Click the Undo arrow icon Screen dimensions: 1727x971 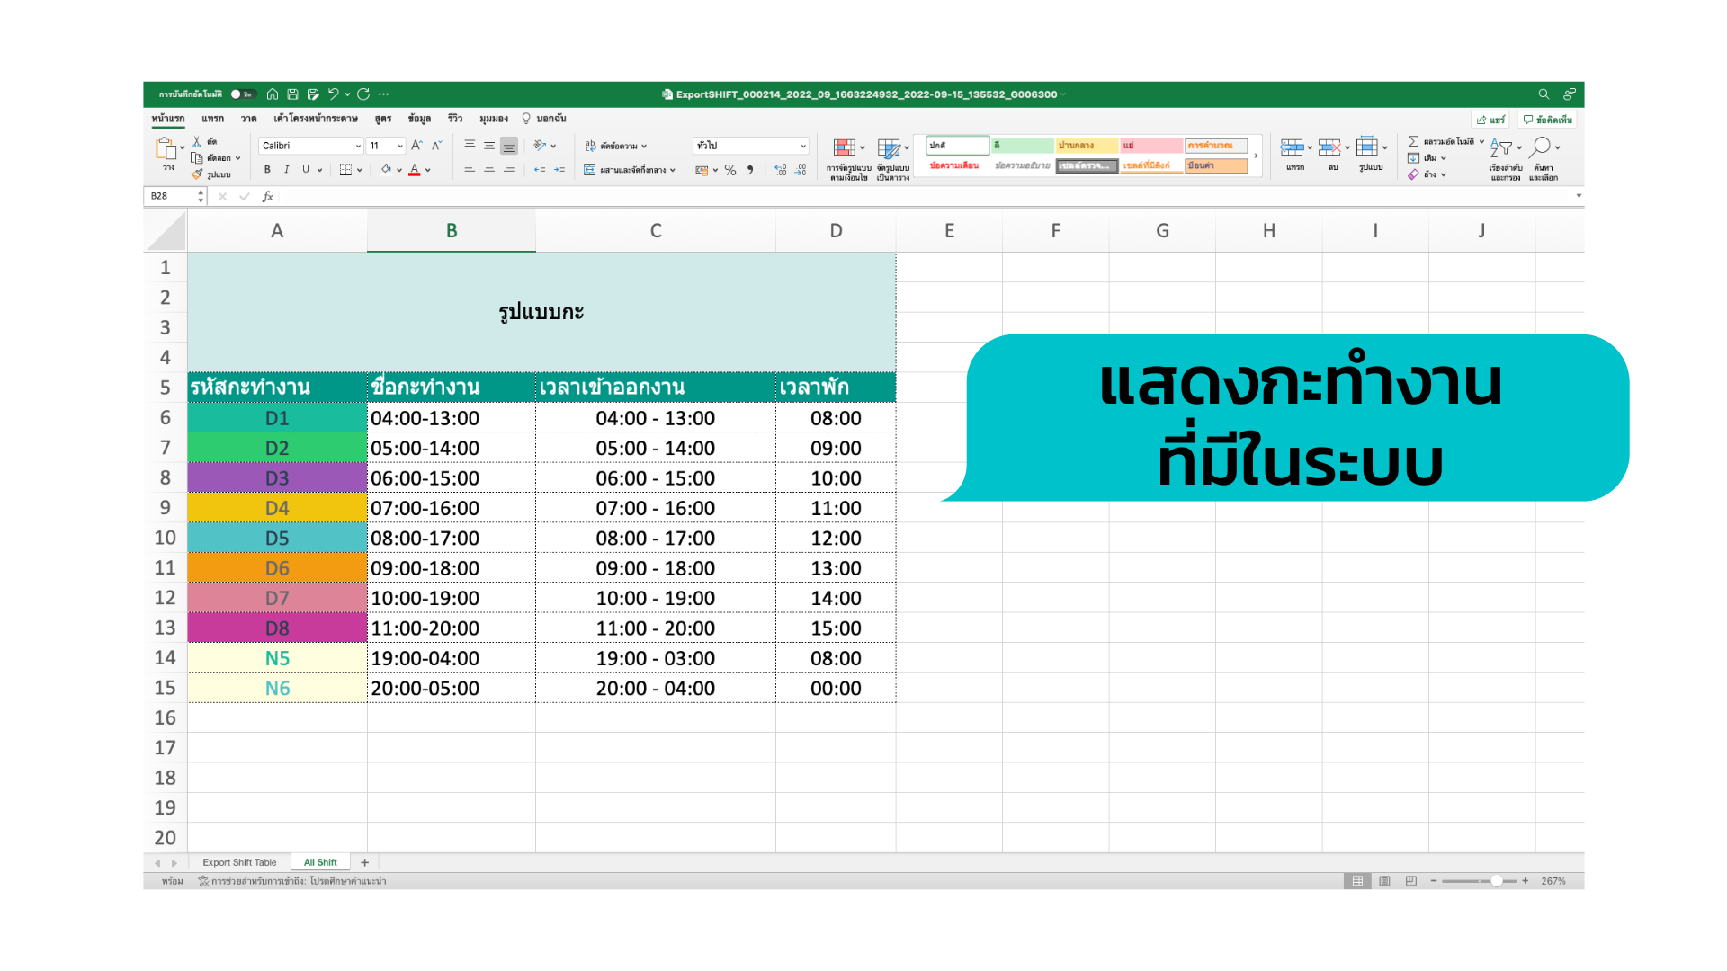point(333,94)
